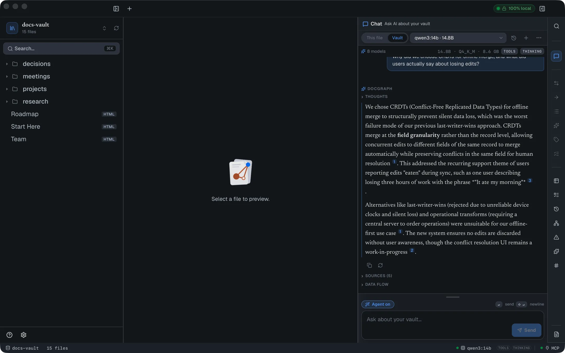Viewport: 565px width, 353px height.
Task: Click the 8 models link
Action: coord(374,52)
